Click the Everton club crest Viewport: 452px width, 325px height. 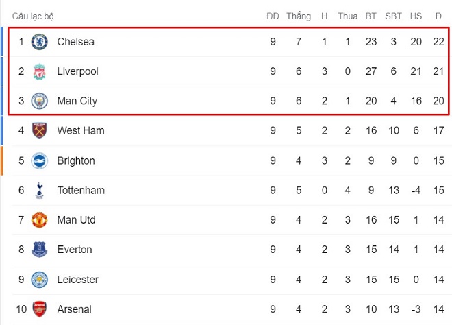pyautogui.click(x=39, y=250)
